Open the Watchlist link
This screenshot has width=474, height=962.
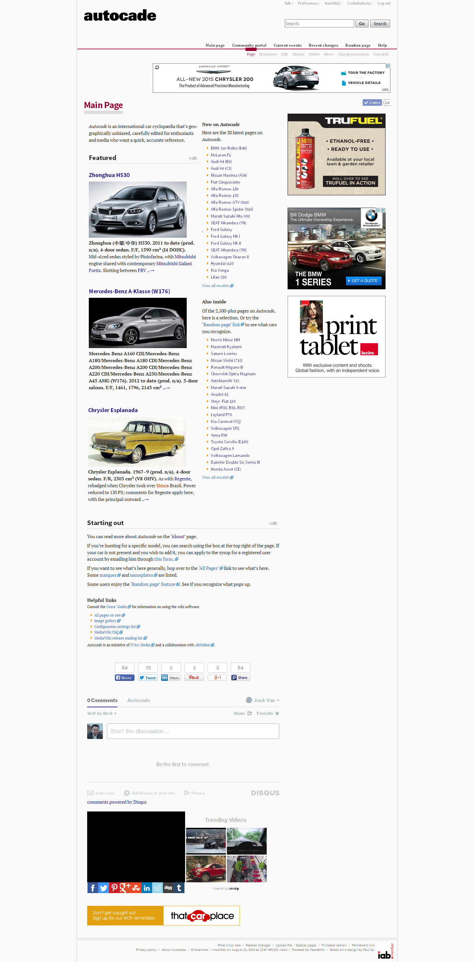(332, 3)
